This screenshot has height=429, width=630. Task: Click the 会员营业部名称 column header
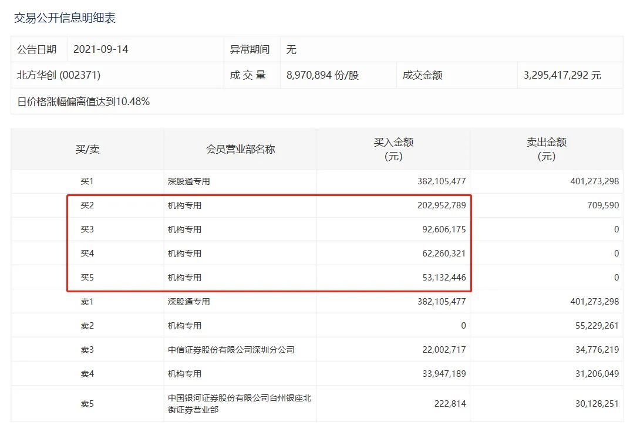[x=240, y=149]
